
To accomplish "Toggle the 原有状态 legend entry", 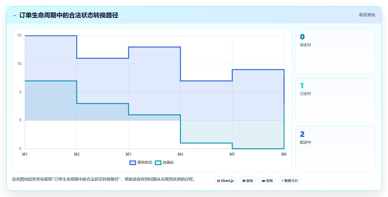I will (x=141, y=162).
